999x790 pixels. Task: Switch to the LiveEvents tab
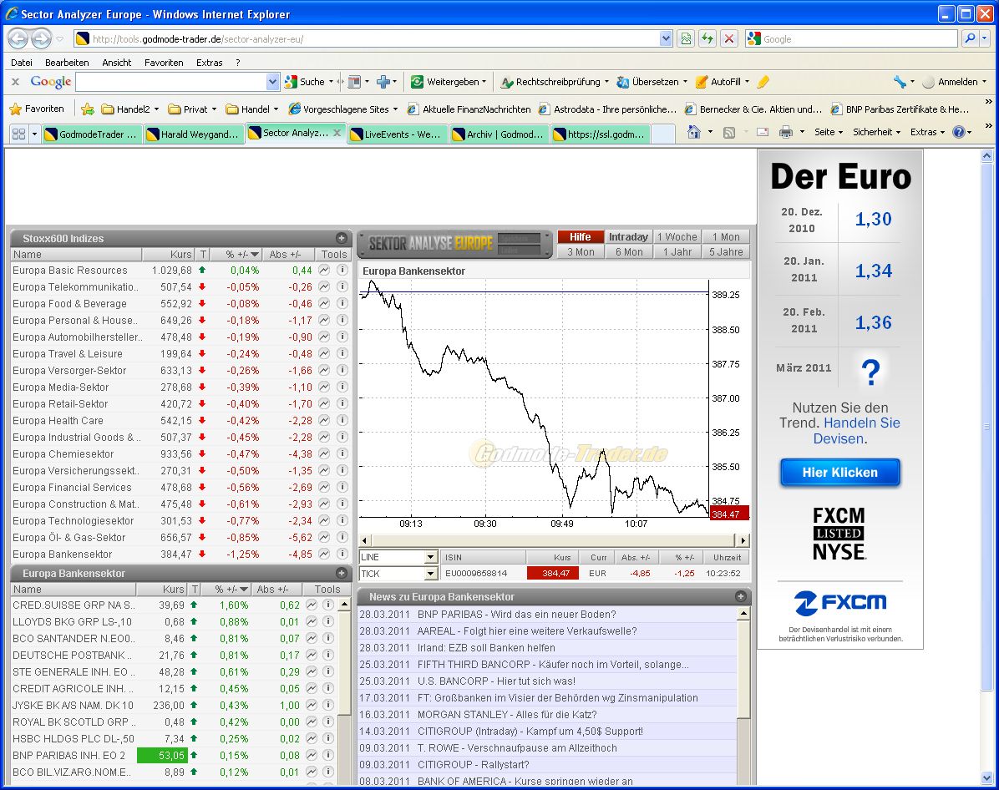tap(397, 134)
